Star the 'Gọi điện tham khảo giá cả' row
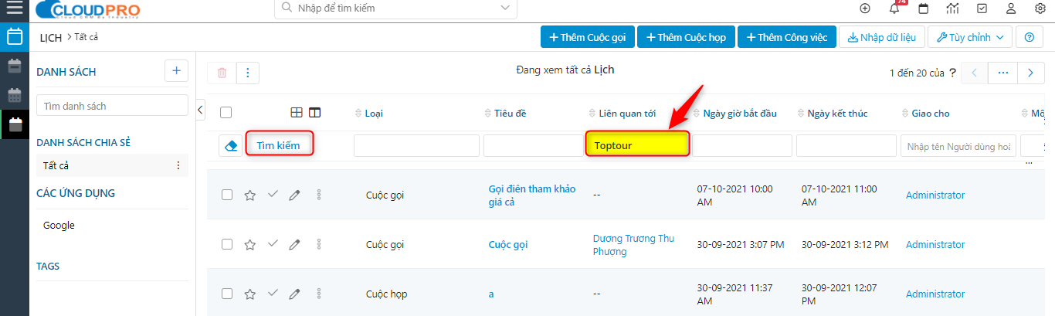Viewport: 1055px width, 316px height. [x=249, y=195]
